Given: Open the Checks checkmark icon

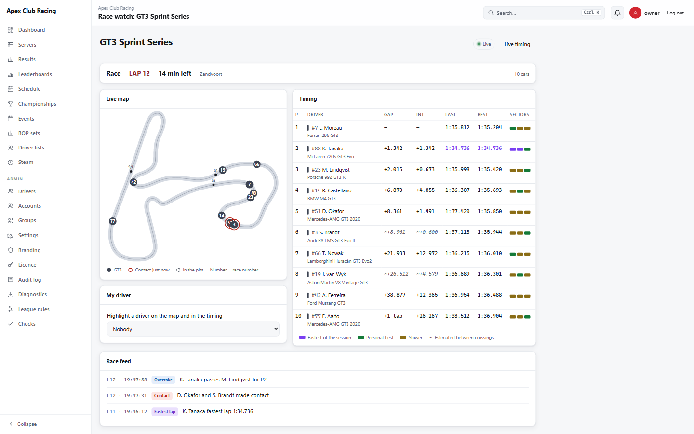Looking at the screenshot, I should 11,324.
